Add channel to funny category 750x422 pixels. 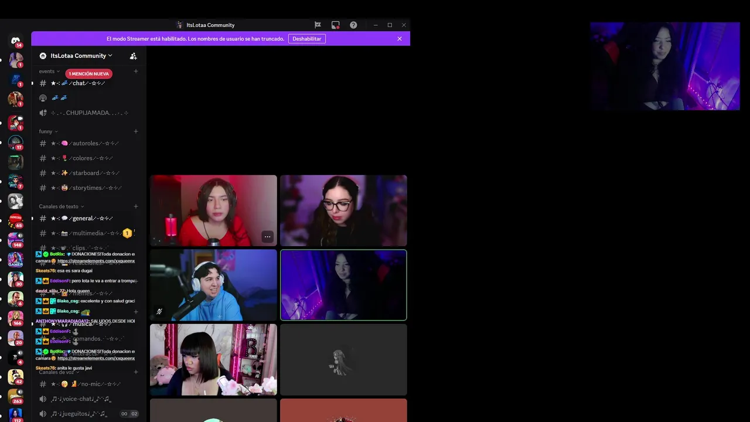coord(136,131)
